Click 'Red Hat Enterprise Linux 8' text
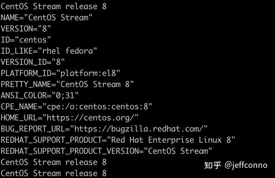 [x=171, y=140]
